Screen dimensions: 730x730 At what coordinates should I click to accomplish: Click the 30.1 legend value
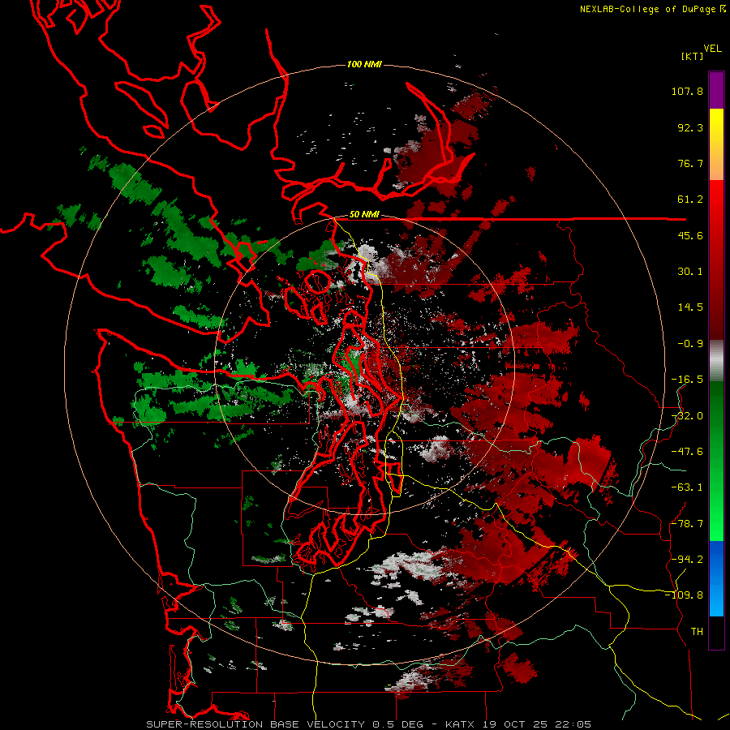pyautogui.click(x=690, y=272)
